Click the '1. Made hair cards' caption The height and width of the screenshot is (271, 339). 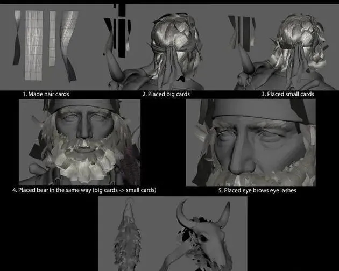[x=46, y=94]
